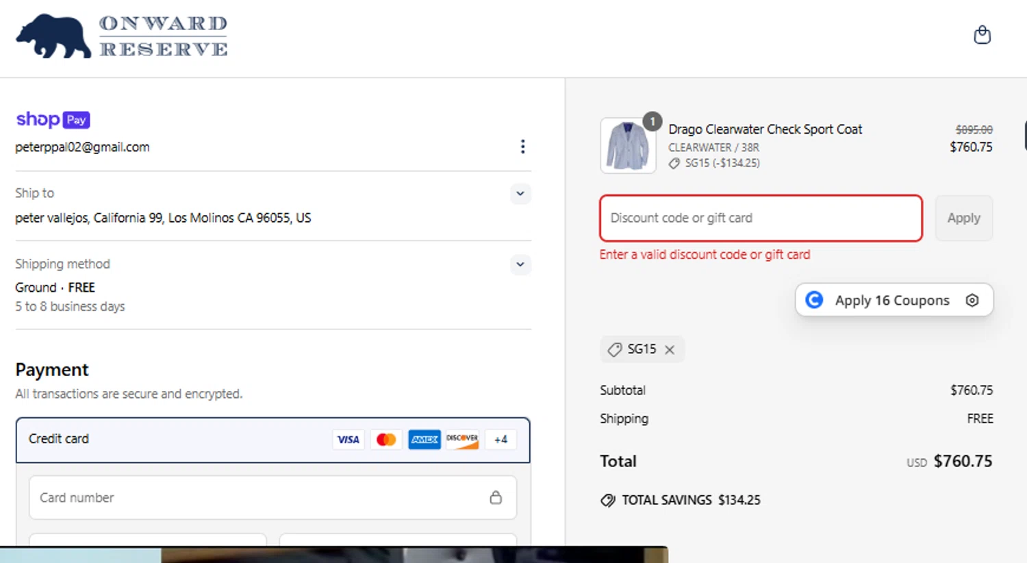Click the Total amount $760.75

tap(963, 462)
